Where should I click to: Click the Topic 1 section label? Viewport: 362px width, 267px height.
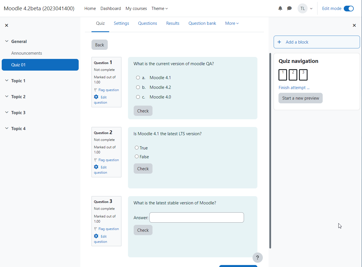coord(18,81)
